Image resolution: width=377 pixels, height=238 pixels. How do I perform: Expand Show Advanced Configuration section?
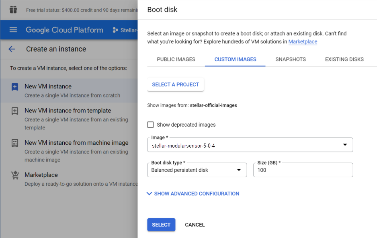193,194
